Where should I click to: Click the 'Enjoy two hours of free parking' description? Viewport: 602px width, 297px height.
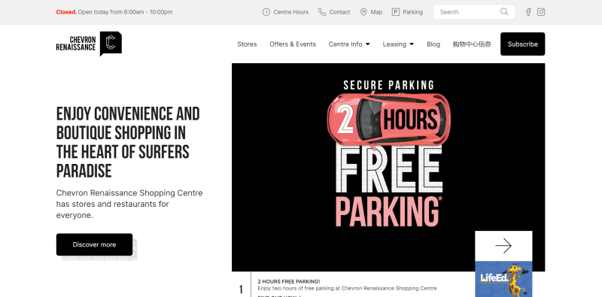[x=347, y=288]
